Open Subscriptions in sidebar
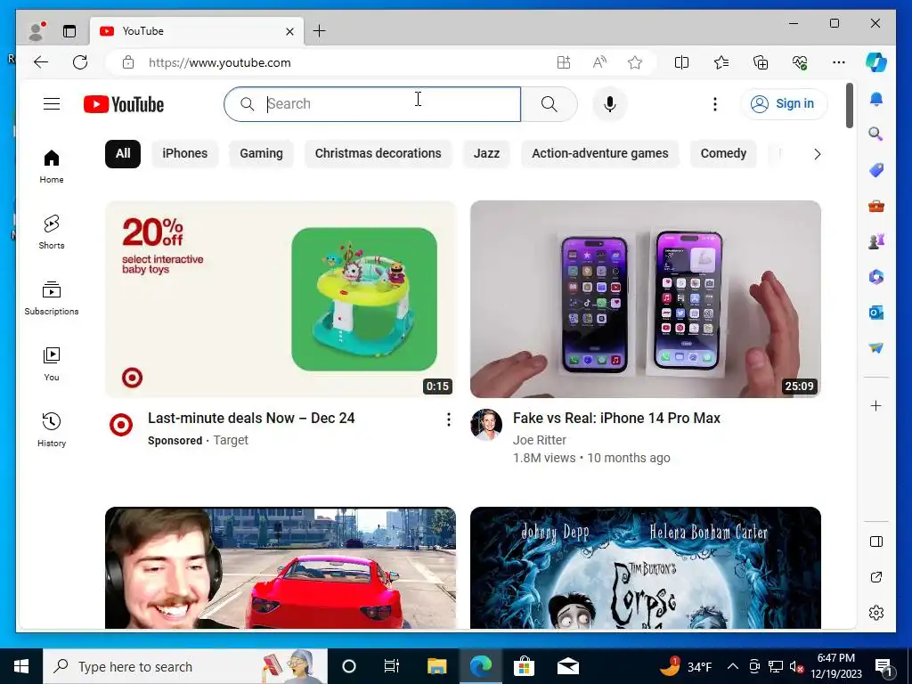912x684 pixels. [x=52, y=297]
